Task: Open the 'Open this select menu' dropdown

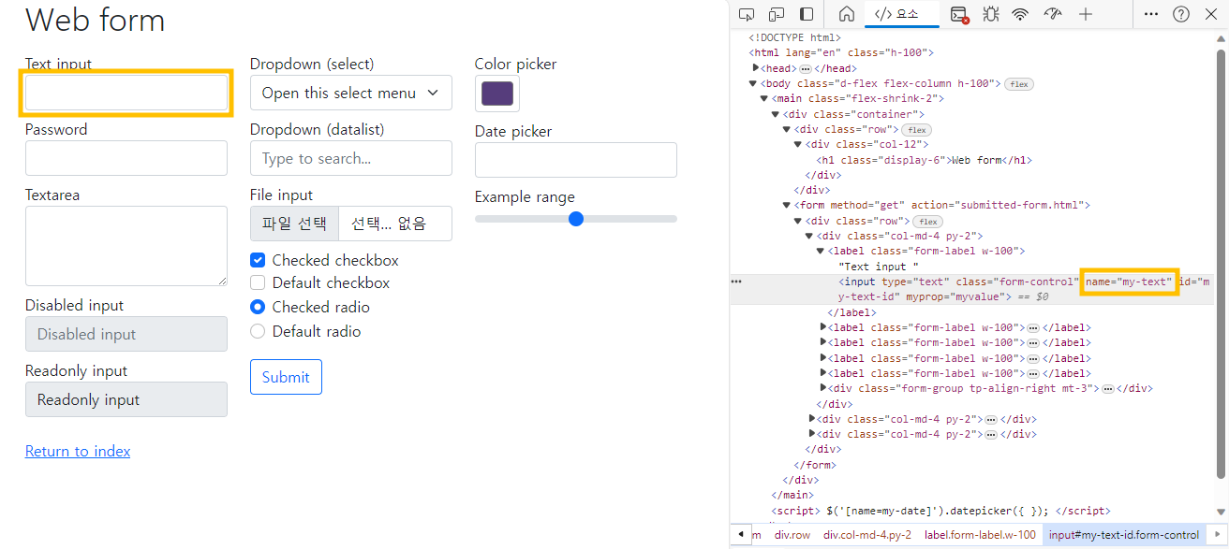Action: (351, 93)
